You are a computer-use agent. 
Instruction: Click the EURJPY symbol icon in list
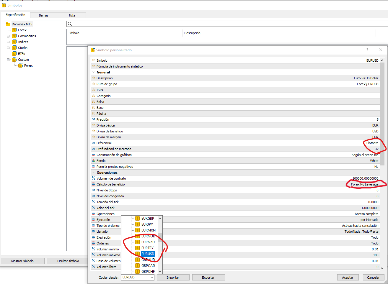pos(137,224)
